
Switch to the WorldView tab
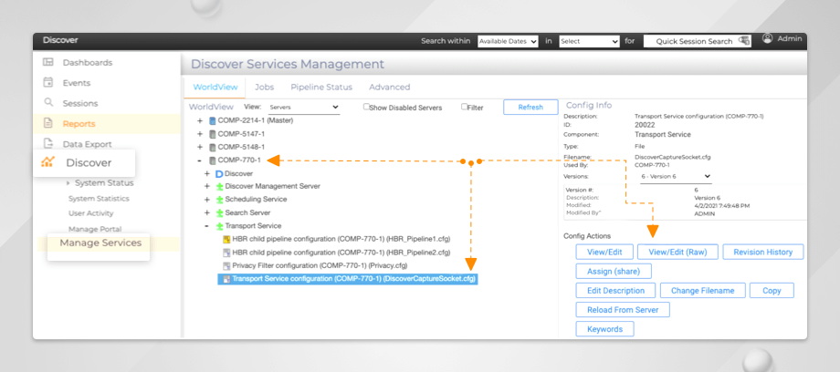coord(215,87)
